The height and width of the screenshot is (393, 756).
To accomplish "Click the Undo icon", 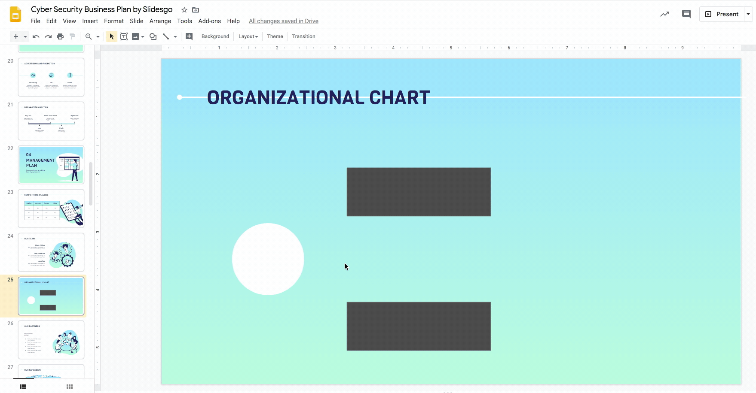I will (36, 36).
